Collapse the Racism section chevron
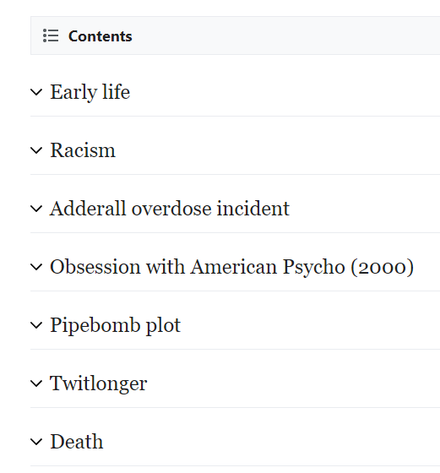The width and height of the screenshot is (440, 473). coord(36,150)
